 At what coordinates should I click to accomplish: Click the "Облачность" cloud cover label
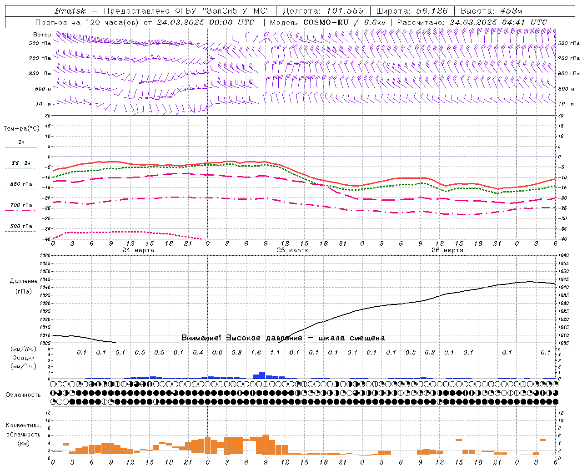[23, 395]
